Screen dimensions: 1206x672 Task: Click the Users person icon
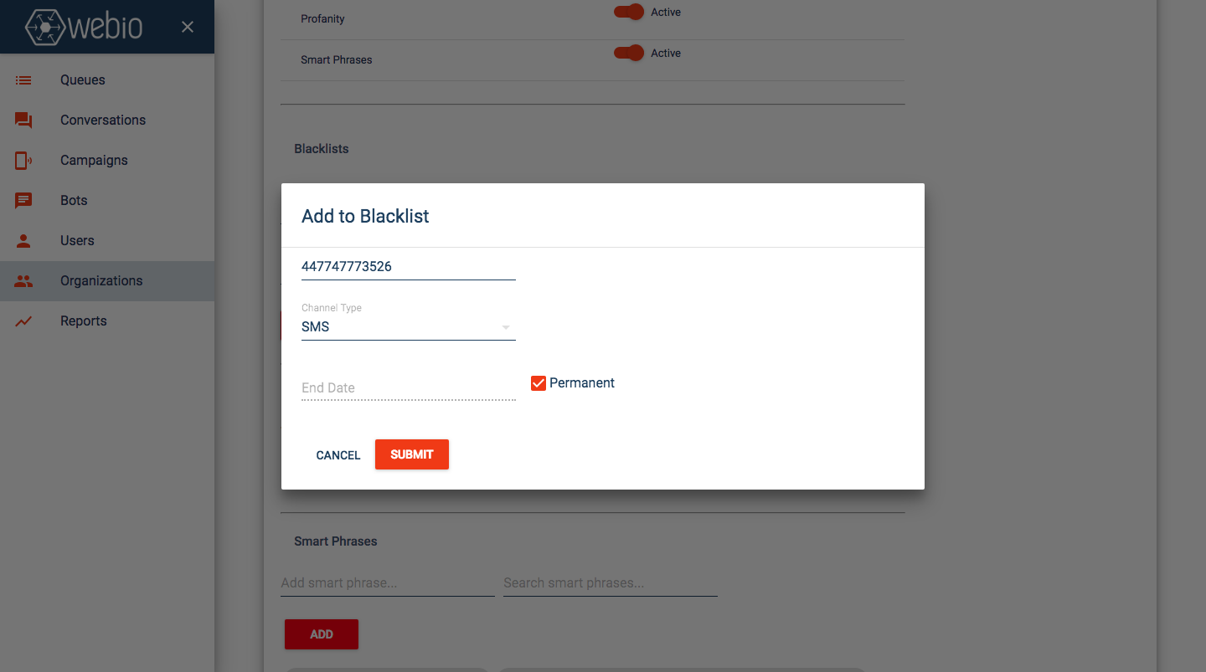(23, 241)
